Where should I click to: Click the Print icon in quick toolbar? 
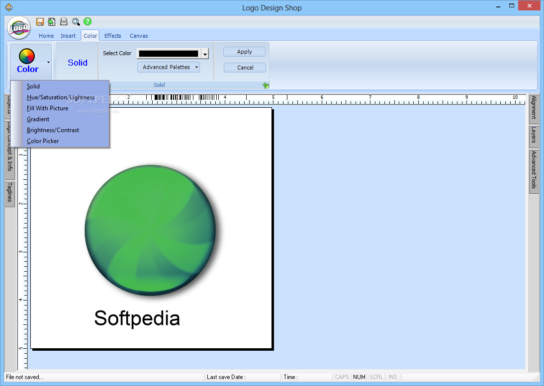64,21
